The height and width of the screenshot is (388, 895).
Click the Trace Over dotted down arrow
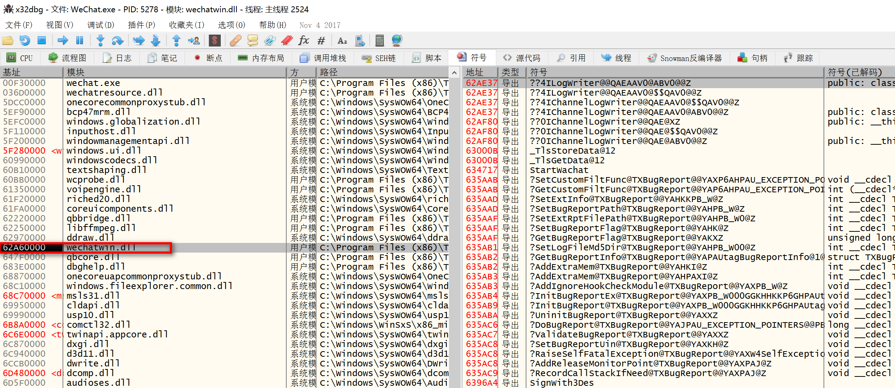coord(156,40)
